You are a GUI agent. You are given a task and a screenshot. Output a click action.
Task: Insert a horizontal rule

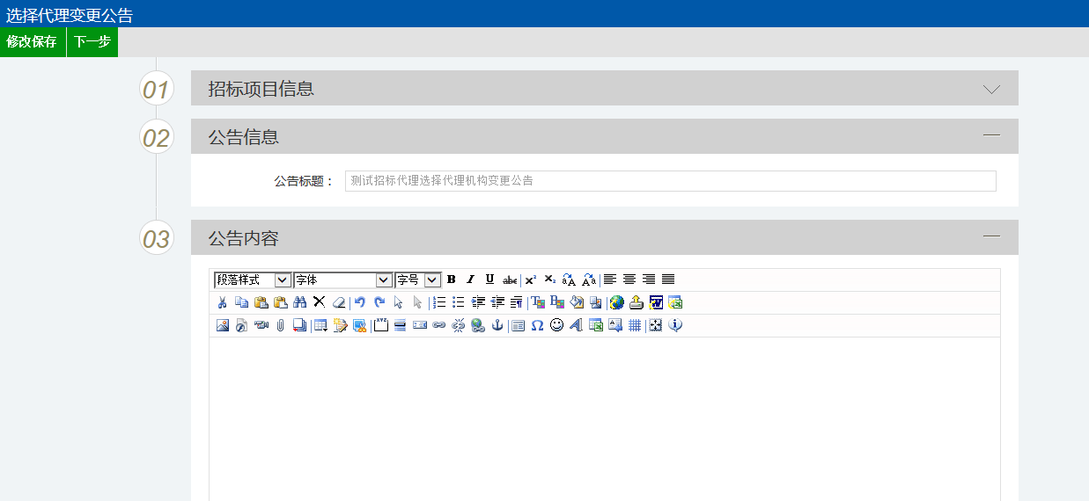tap(400, 325)
